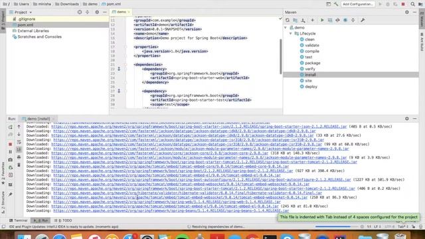Print the Run console output
The image size is (425, 239).
coord(19,157)
